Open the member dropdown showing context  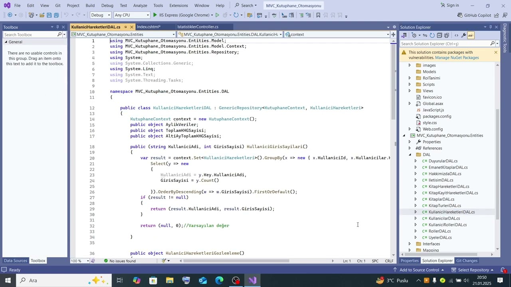click(337, 34)
